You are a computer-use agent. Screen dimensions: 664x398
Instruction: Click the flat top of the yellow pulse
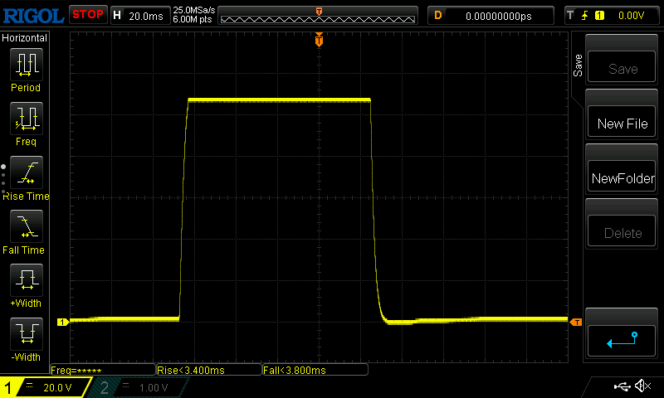click(x=280, y=100)
